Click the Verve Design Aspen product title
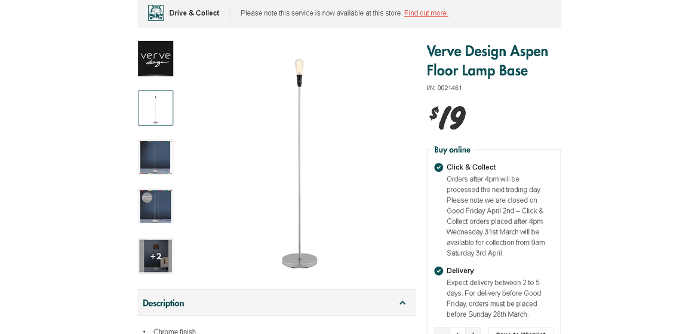This screenshot has width=698, height=334. (487, 61)
